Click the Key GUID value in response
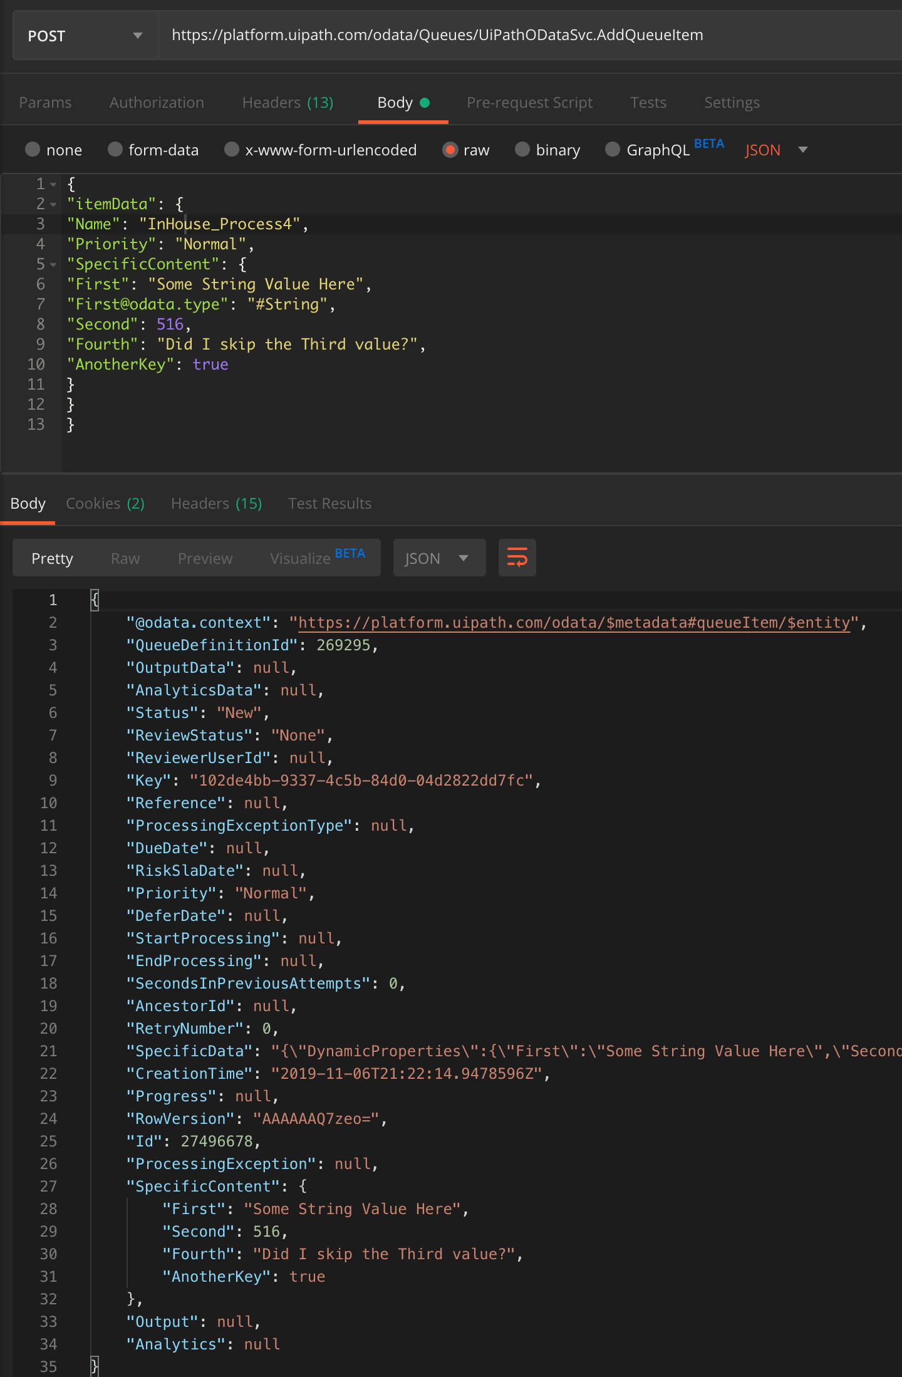 tap(361, 781)
